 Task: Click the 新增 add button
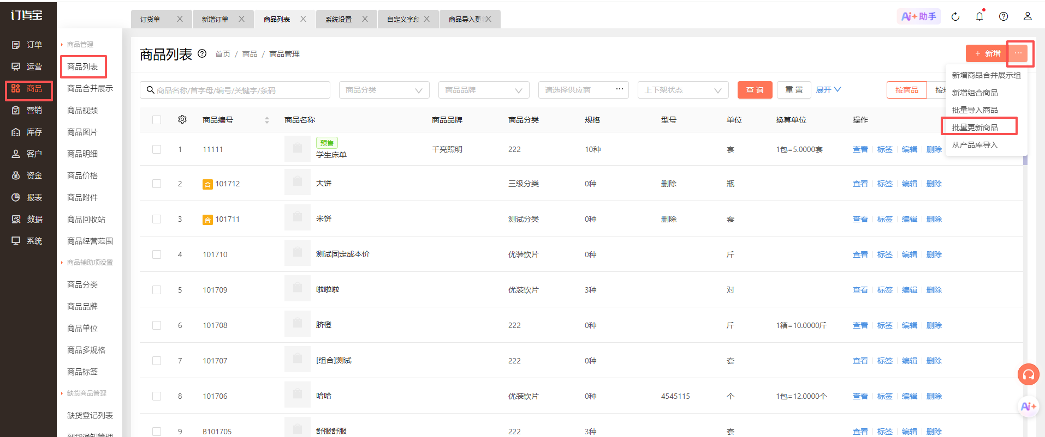tap(987, 53)
